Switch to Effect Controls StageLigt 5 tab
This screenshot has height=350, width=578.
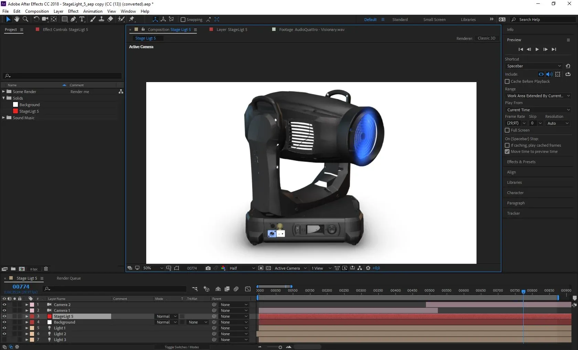65,30
